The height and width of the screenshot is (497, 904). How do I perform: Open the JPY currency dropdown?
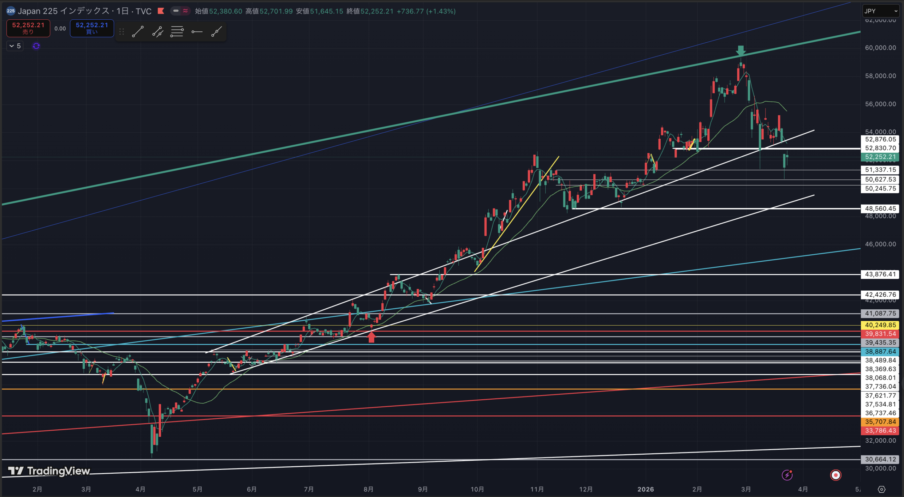881,11
